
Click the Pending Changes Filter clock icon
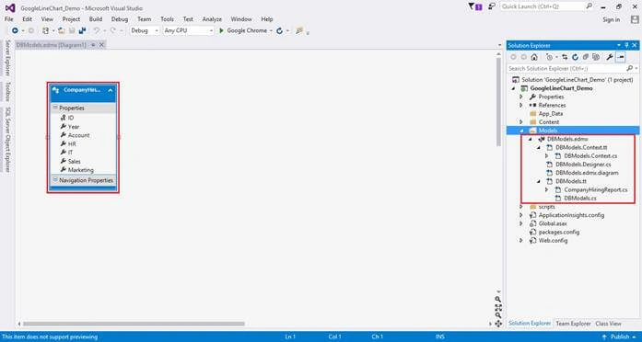550,57
